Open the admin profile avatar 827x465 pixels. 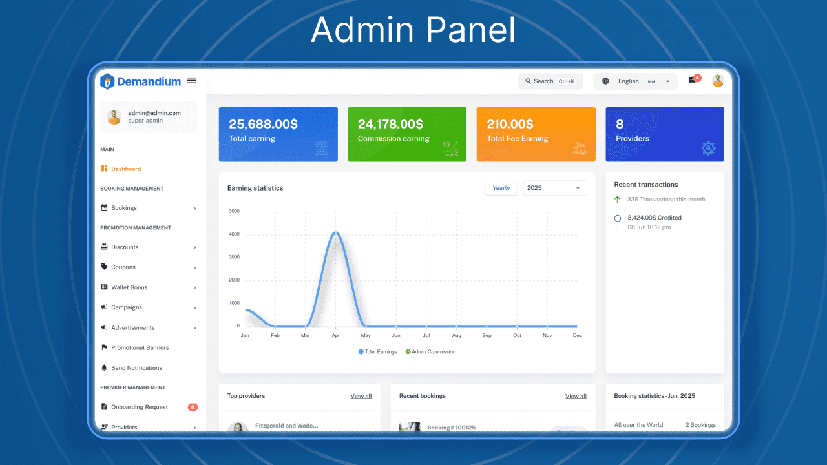(717, 81)
